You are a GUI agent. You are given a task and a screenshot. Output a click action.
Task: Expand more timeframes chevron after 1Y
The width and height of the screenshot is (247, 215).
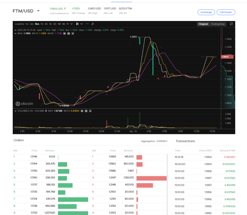pos(71,24)
